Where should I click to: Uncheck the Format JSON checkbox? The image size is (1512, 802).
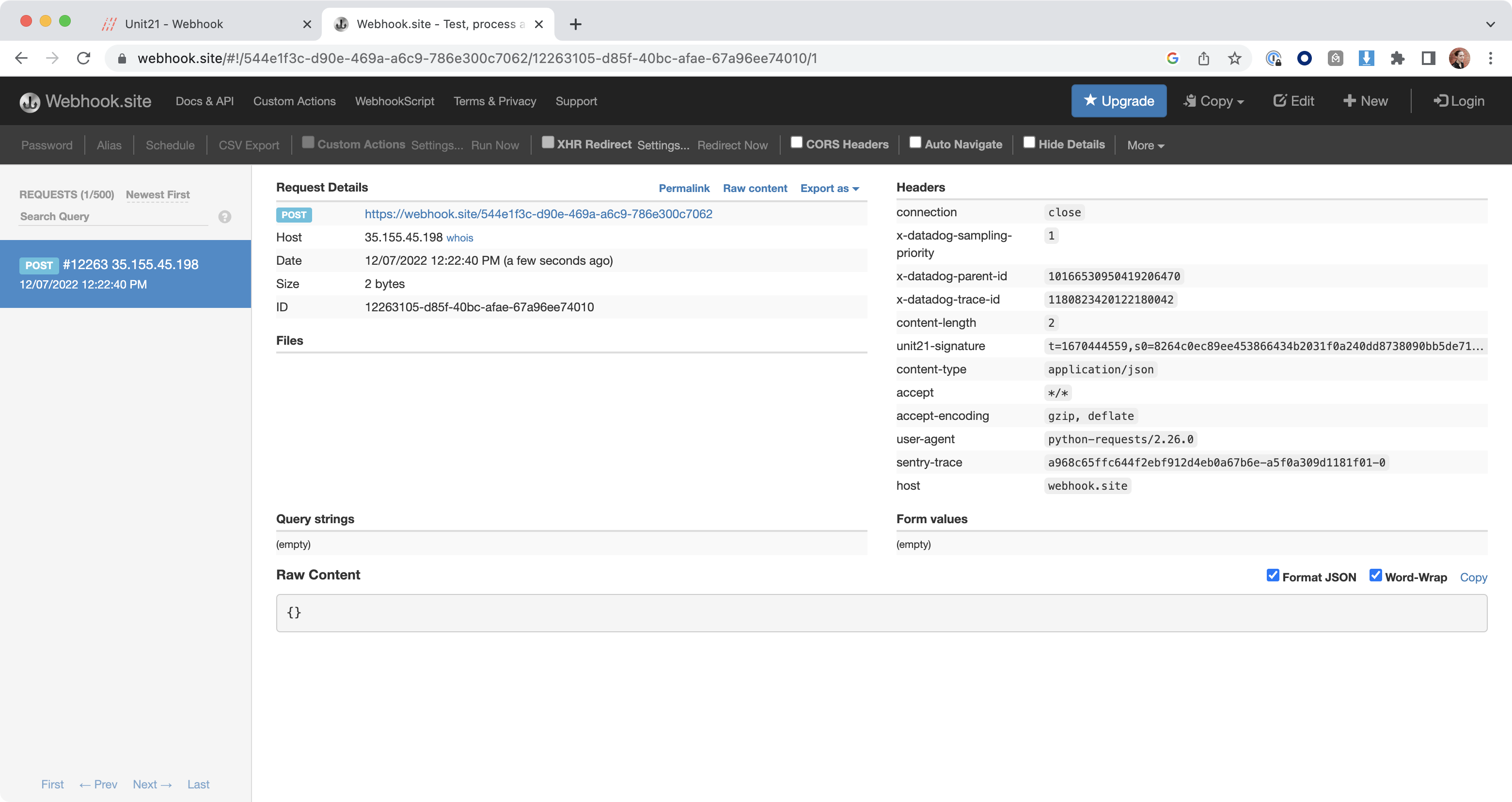point(1272,576)
